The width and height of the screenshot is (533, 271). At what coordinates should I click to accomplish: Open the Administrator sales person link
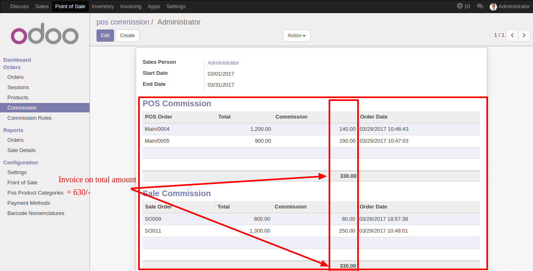click(223, 63)
